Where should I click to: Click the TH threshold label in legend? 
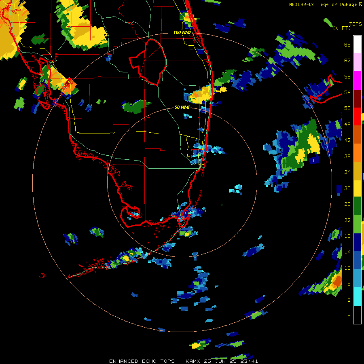click(347, 316)
